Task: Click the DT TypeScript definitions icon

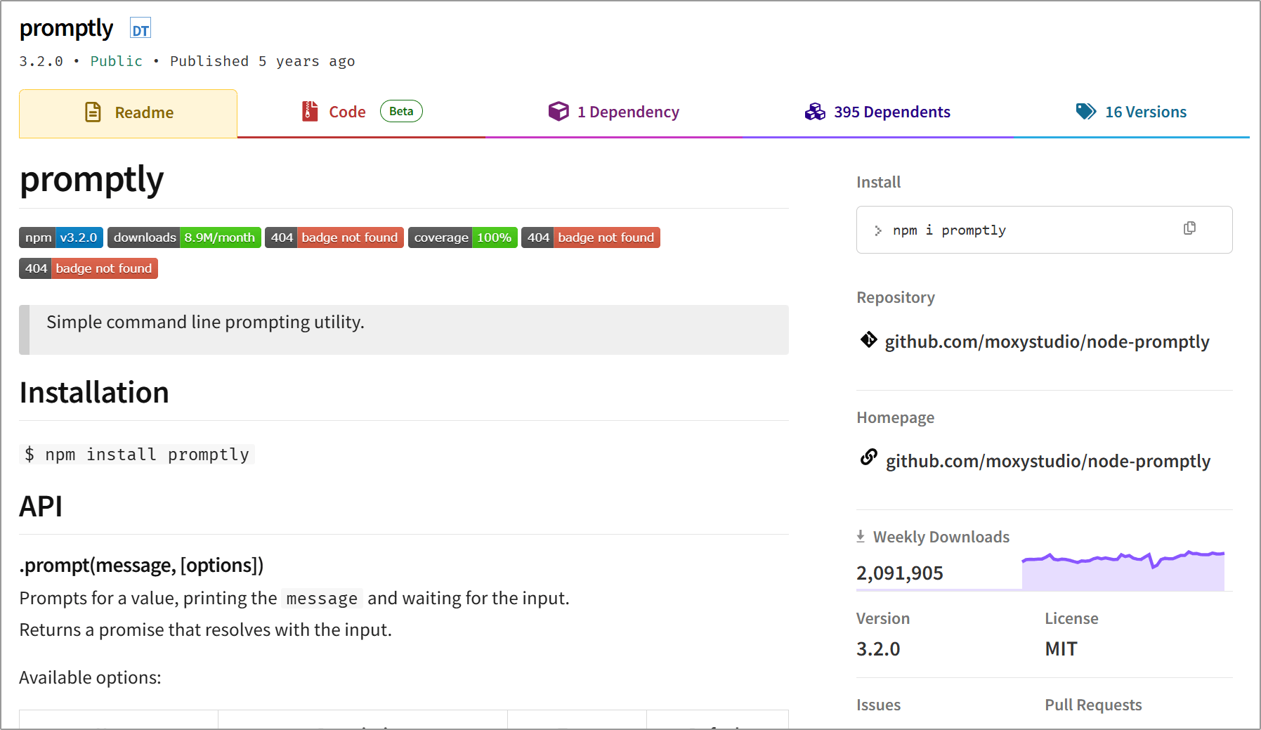Action: [x=141, y=30]
